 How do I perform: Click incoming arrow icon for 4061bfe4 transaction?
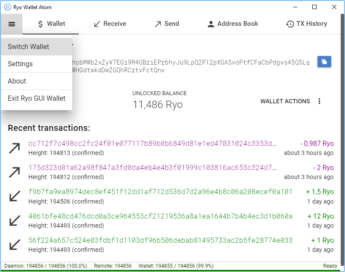[x=15, y=220]
